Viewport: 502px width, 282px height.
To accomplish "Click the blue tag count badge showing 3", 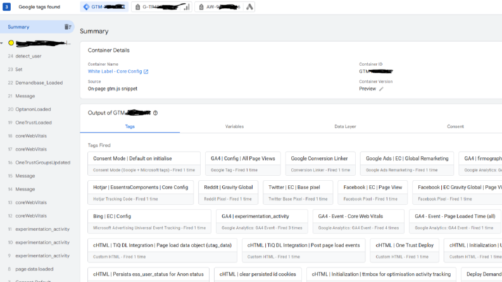I will (x=6, y=7).
